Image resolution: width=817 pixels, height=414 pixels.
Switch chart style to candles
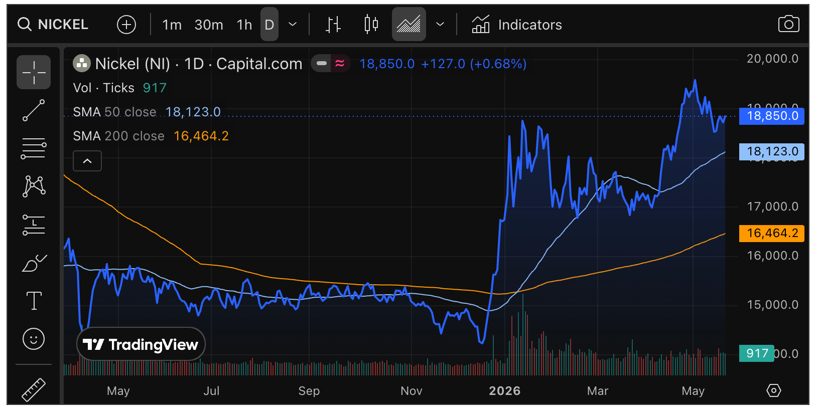(x=371, y=24)
